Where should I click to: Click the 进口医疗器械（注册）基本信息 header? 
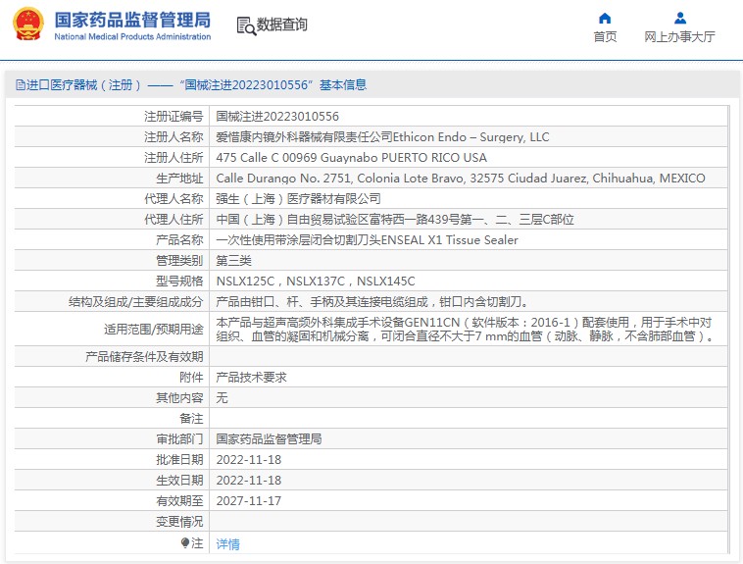191,85
